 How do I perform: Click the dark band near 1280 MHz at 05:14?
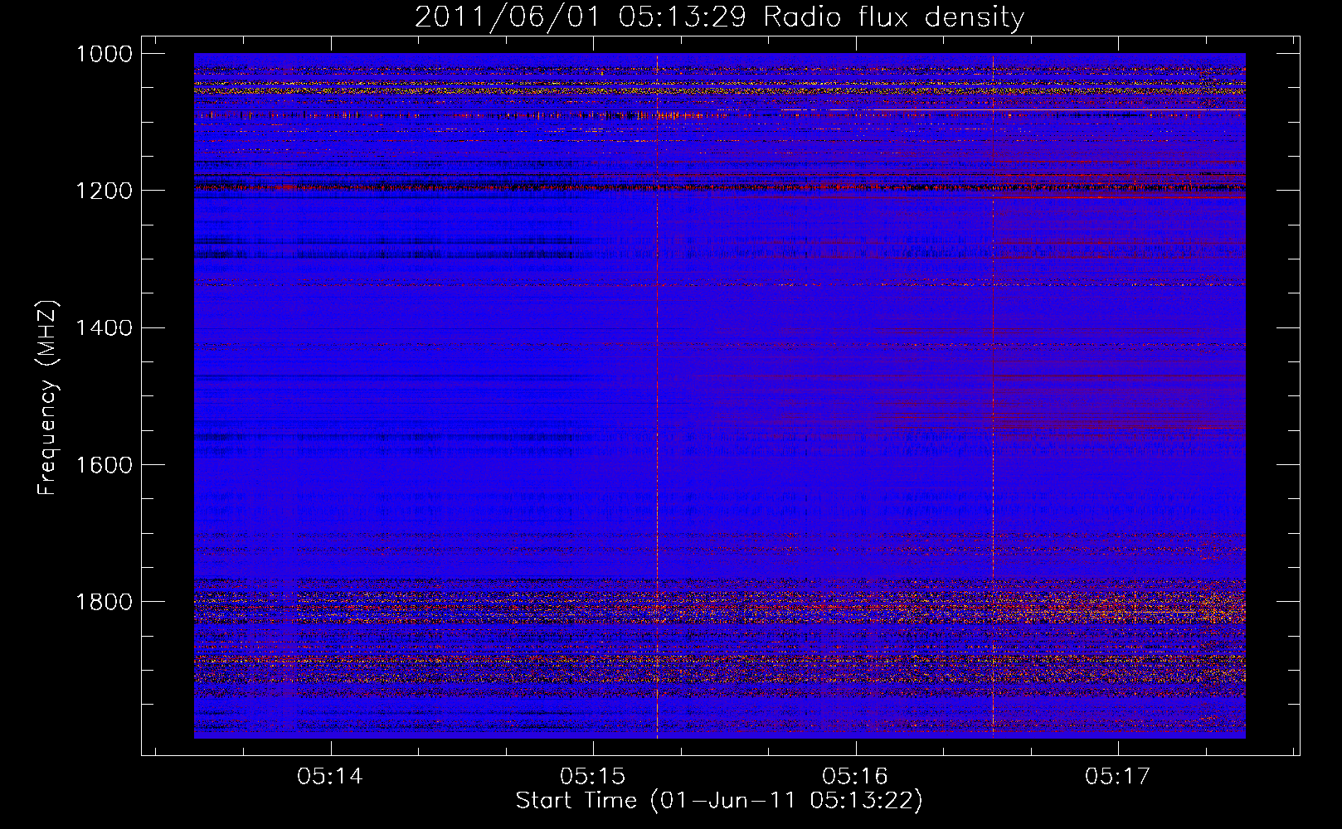382,247
